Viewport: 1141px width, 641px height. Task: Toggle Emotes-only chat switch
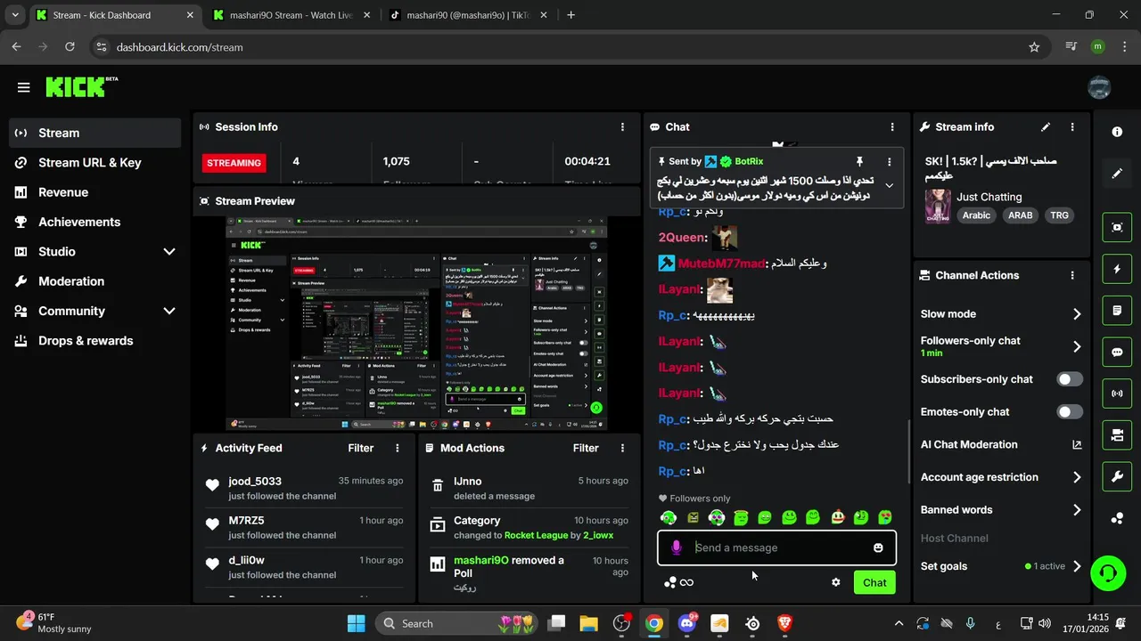(x=1070, y=412)
